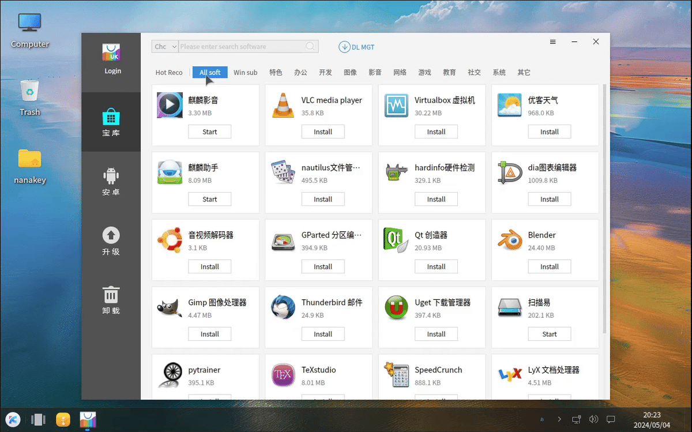Click the 音视频解码器 icon

tap(170, 240)
